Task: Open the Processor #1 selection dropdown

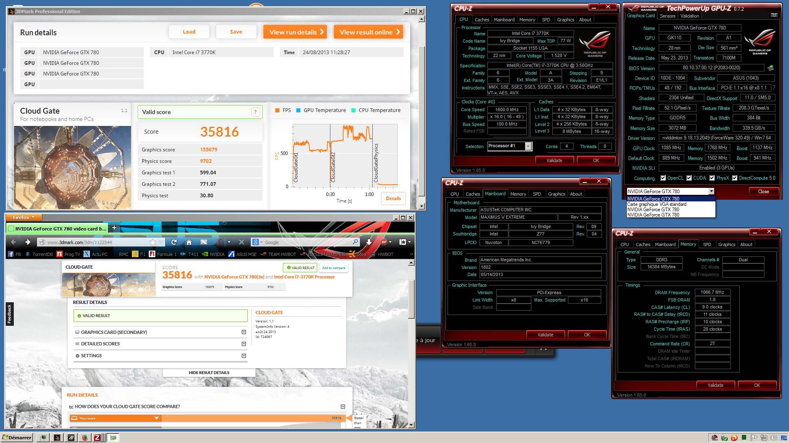Action: point(528,146)
